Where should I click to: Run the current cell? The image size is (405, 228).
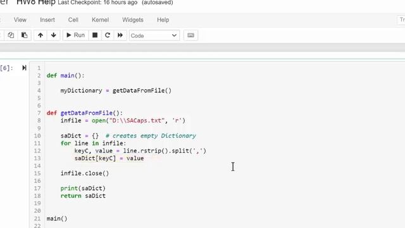coord(76,35)
